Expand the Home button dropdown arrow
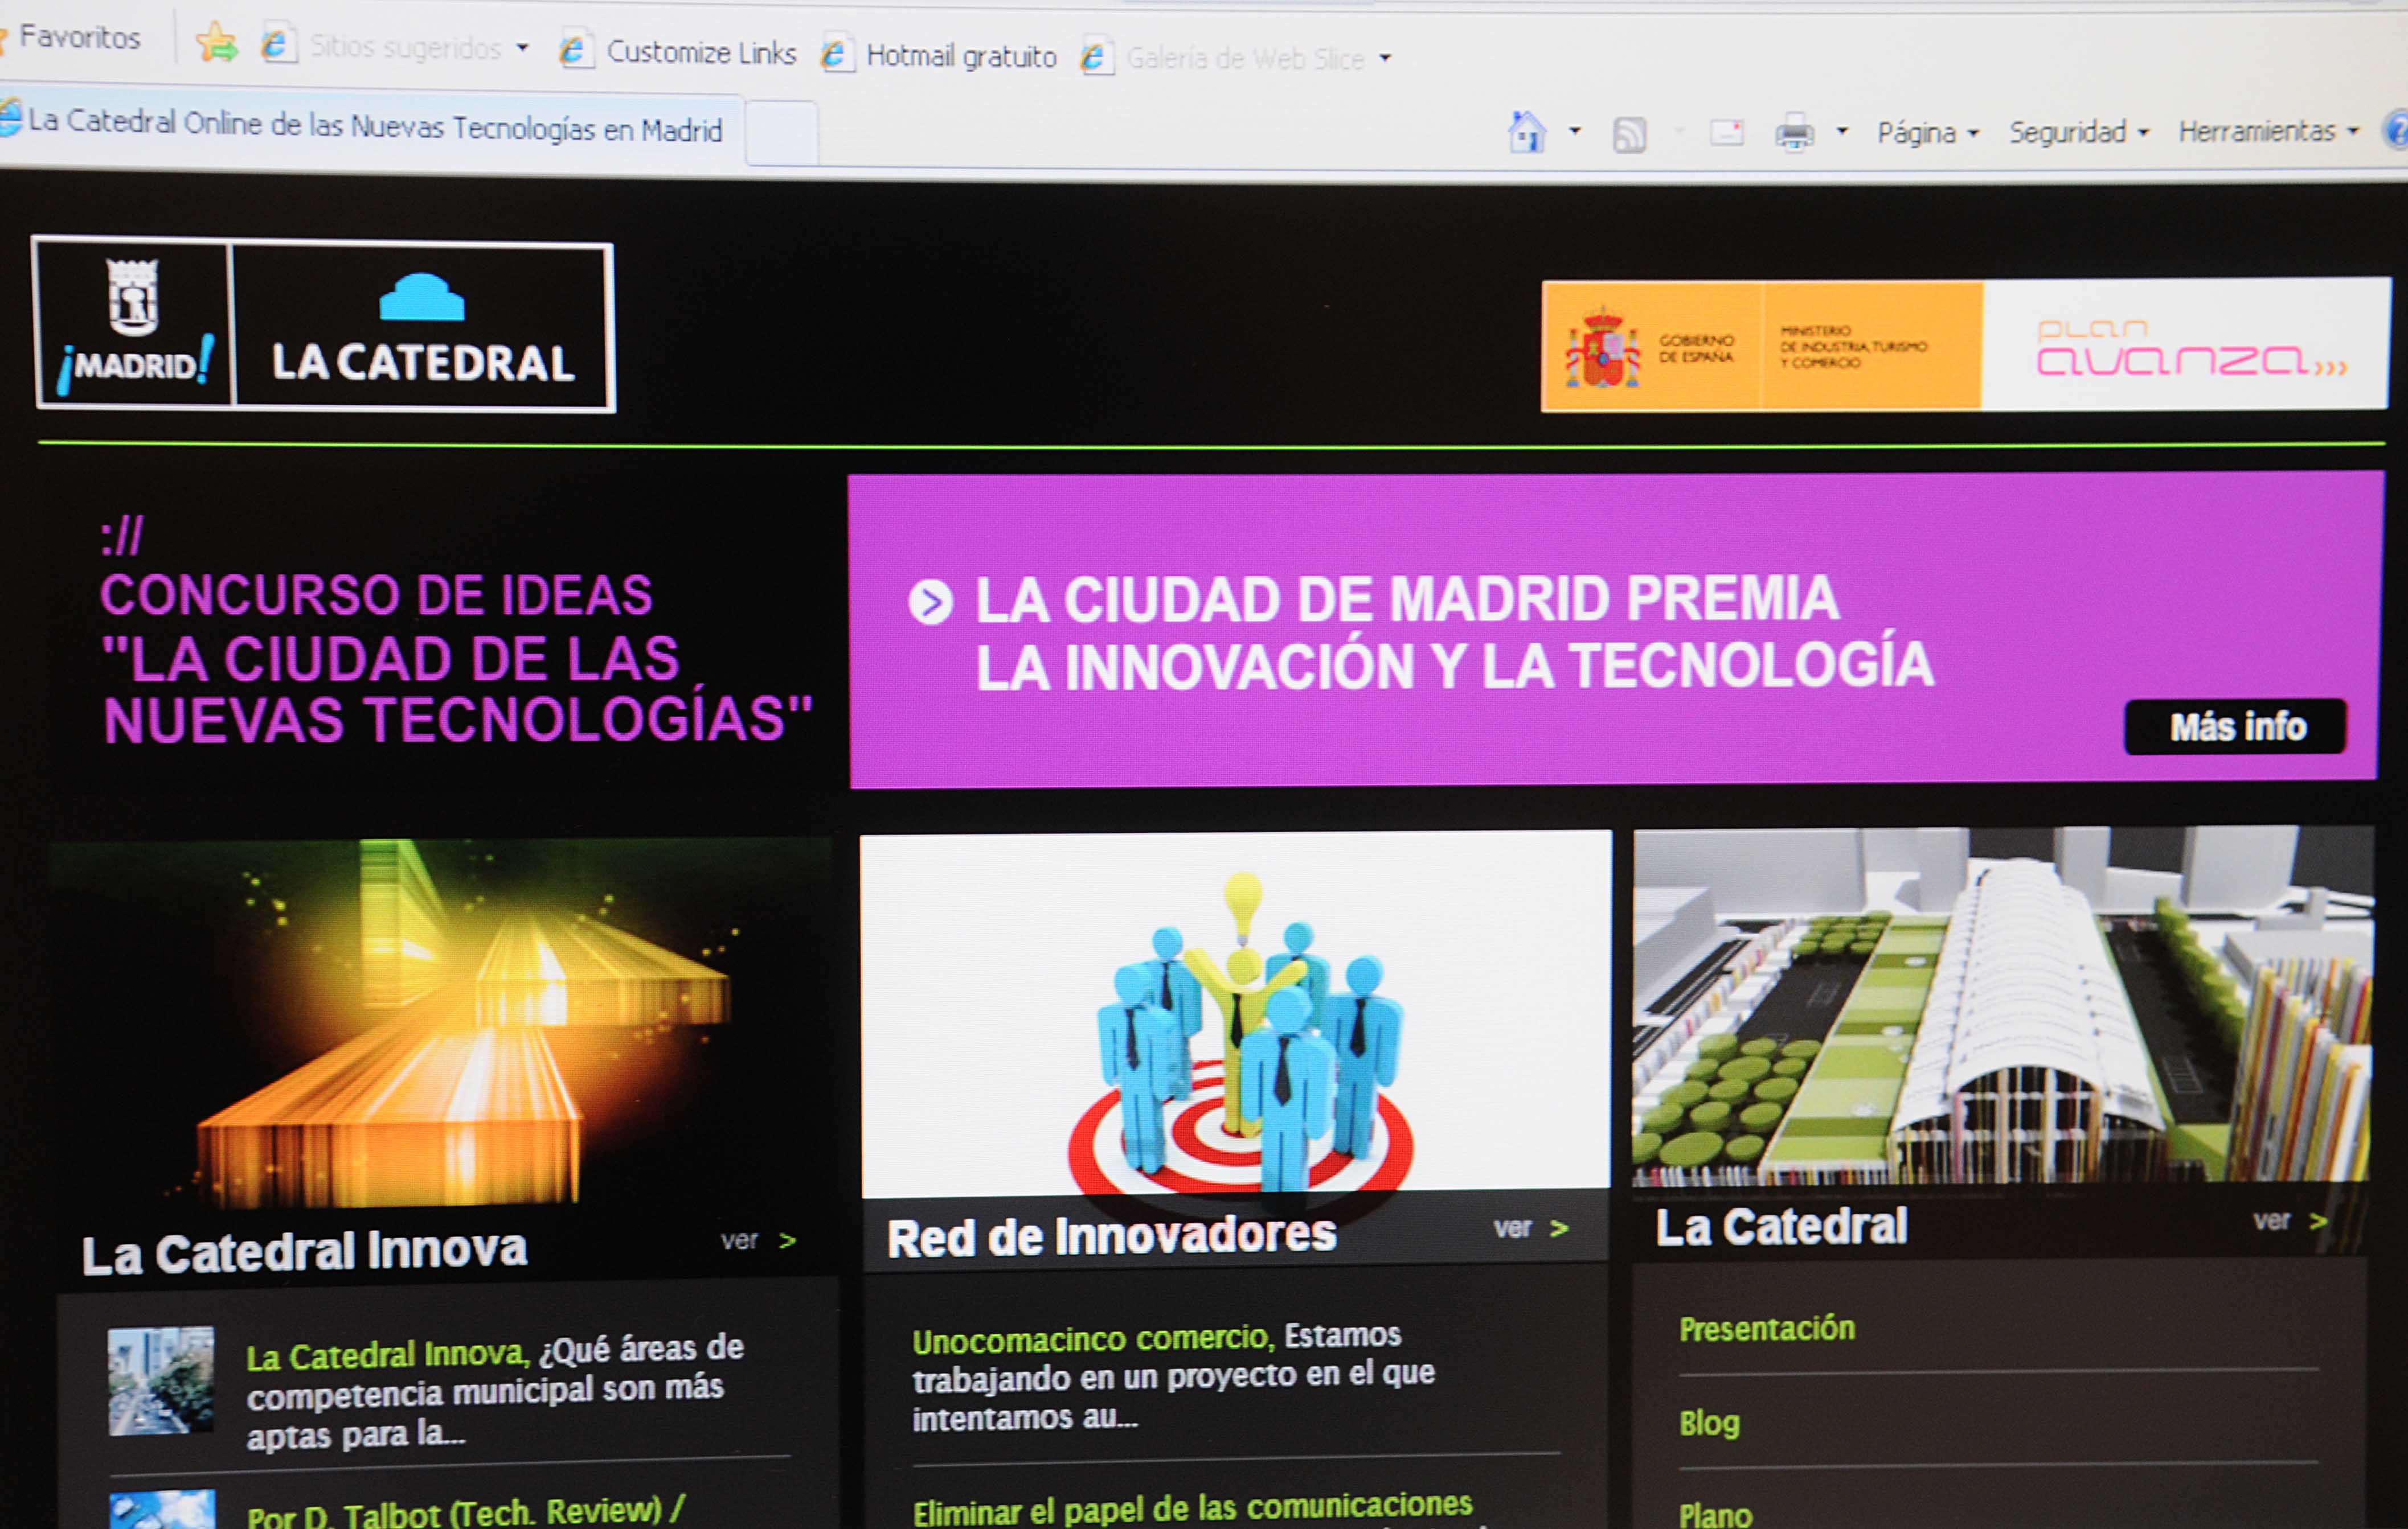The image size is (2408, 1529). coord(1575,131)
